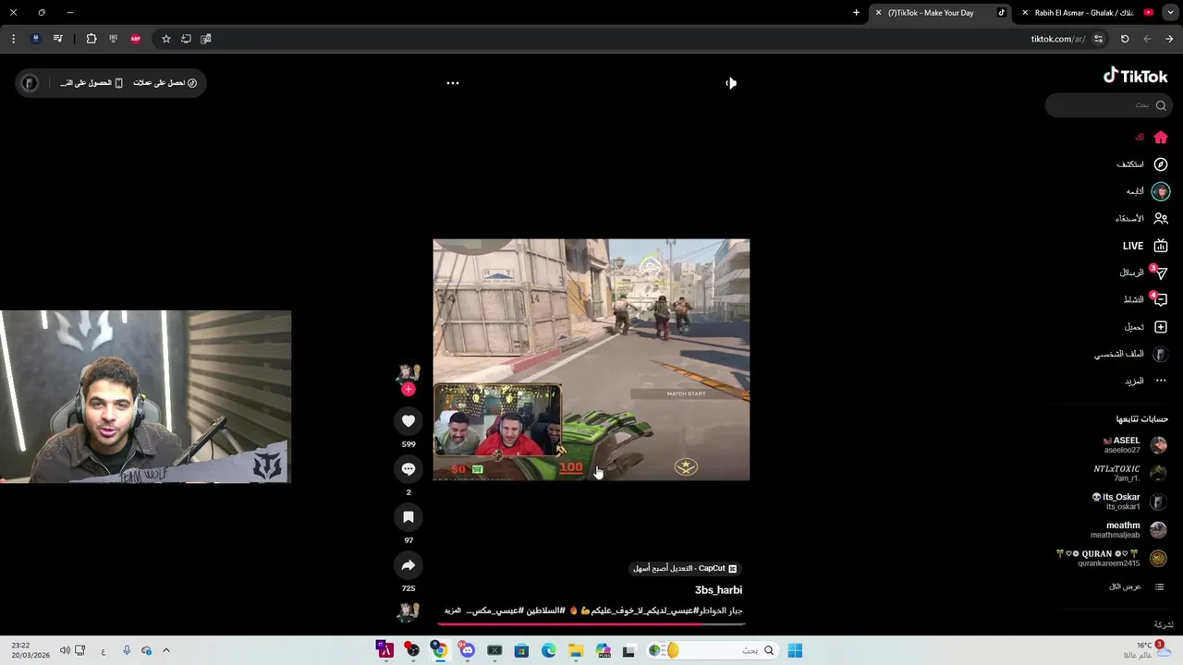Image resolution: width=1183 pixels, height=665 pixels.
Task: Open the For You home icon
Action: [x=1161, y=138]
